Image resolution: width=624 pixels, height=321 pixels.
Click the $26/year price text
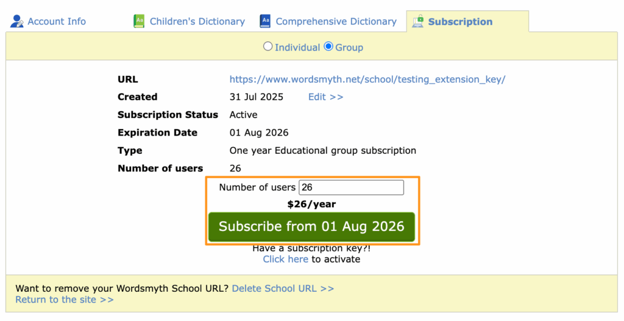[x=311, y=204]
